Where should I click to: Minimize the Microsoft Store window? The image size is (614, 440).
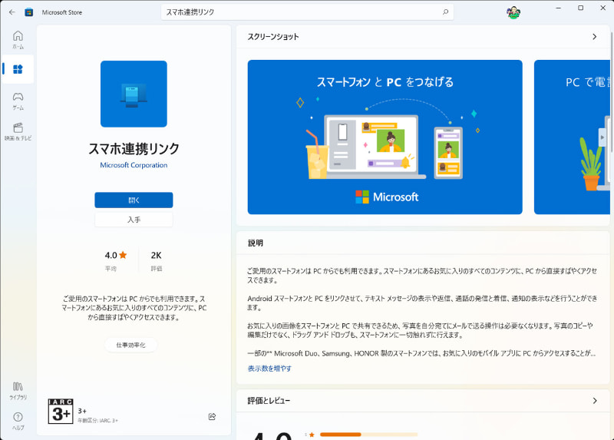(x=559, y=8)
